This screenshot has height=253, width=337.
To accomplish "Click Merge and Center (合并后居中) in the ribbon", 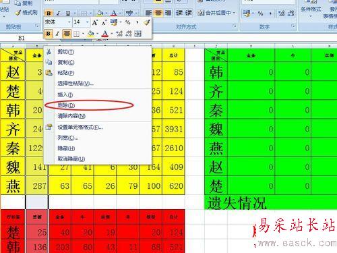I will [214, 13].
